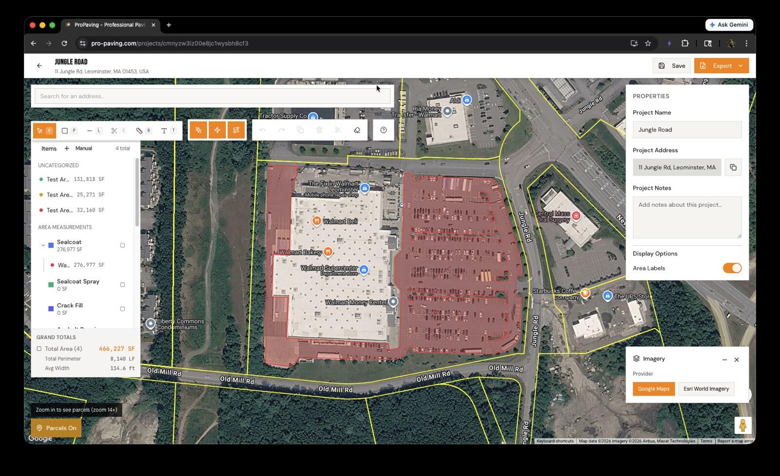Select the Test Area item with 32,160 SF

(x=83, y=210)
